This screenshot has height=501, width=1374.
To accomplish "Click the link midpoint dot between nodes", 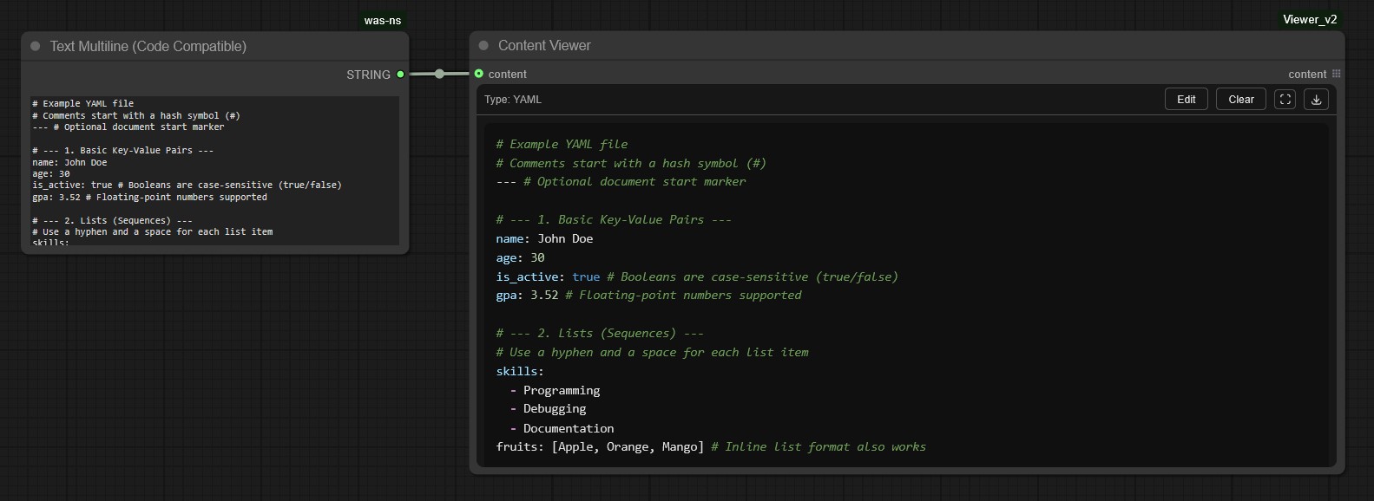I will (x=439, y=74).
